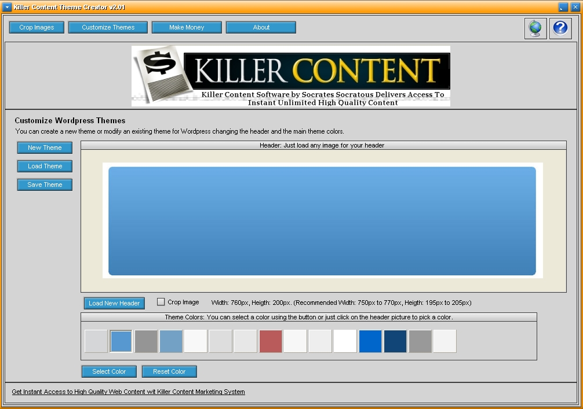The image size is (583, 409).
Task: Select the steel blue fourth swatch
Action: pyautogui.click(x=170, y=341)
